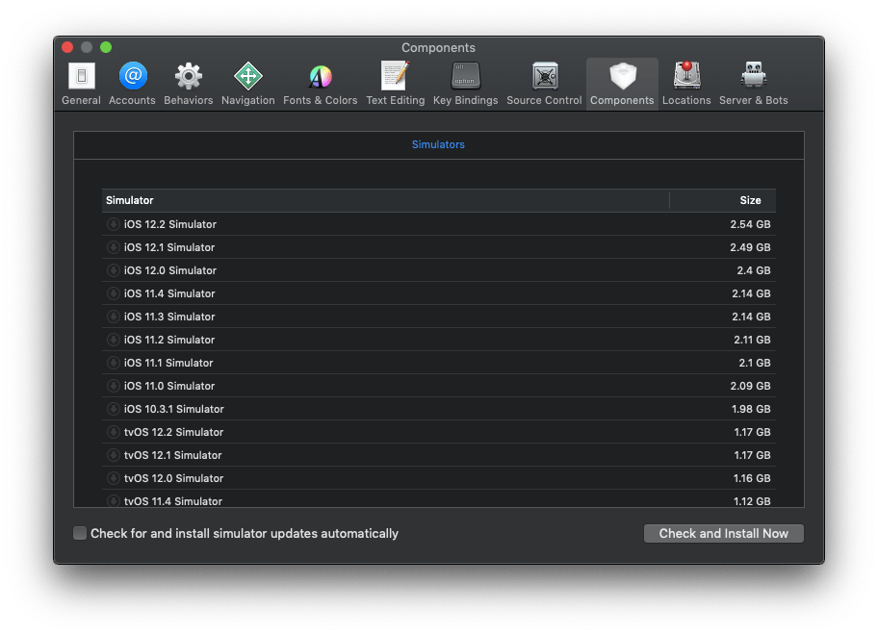Screen dimensions: 878x635
Task: Open Source Control preferences
Action: 544,84
